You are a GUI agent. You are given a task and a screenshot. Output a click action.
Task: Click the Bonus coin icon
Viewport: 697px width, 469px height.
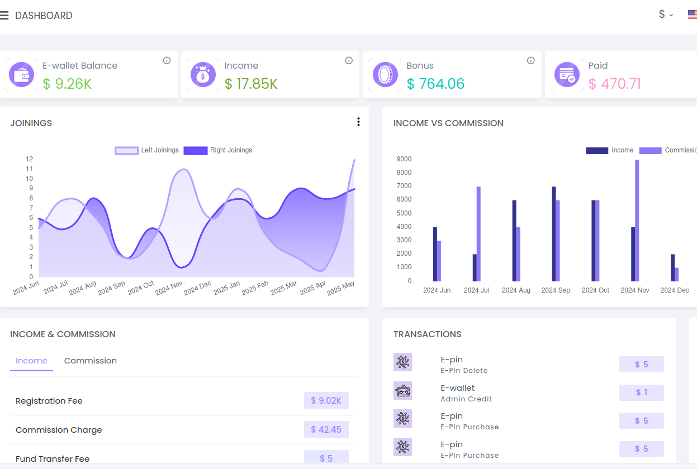[385, 74]
